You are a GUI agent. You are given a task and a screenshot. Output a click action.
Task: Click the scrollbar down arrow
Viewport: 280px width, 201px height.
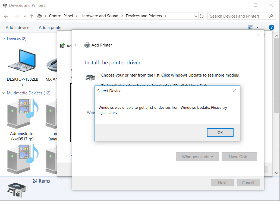277,173
